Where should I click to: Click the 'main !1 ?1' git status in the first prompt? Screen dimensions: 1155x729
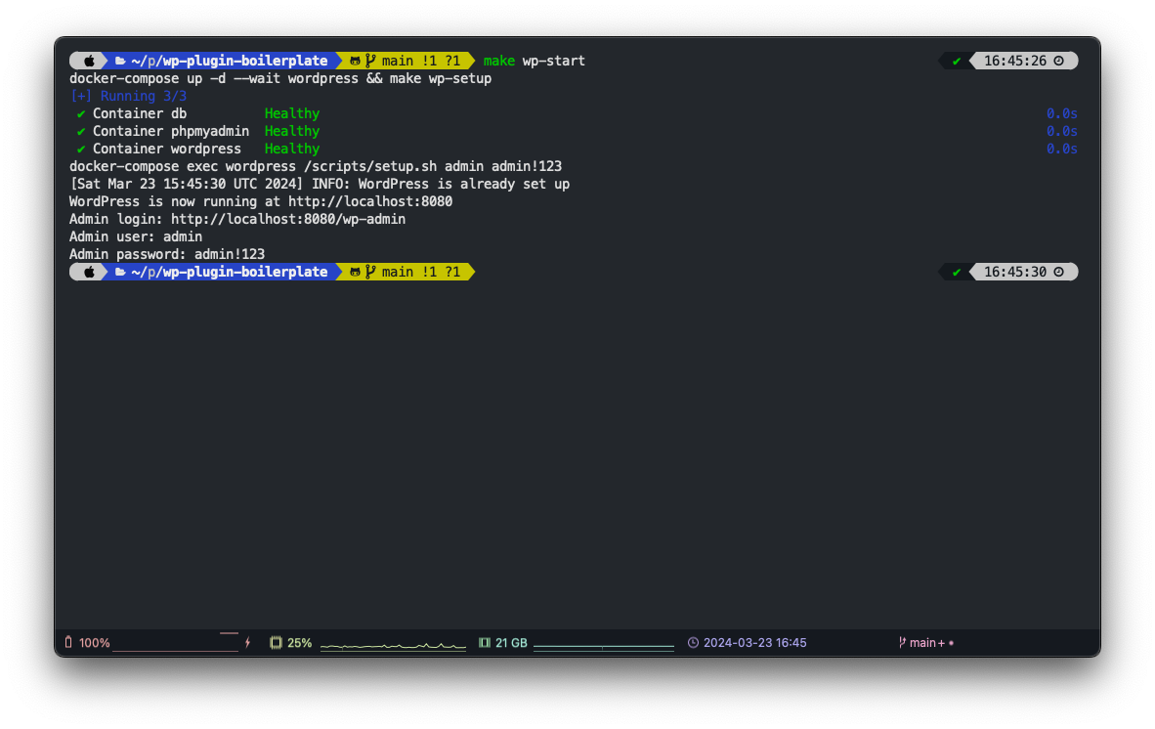tap(420, 62)
